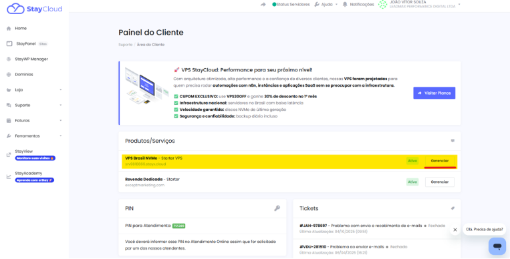This screenshot has height=259, width=510.
Task: Select the share arrow icon in top bar
Action: (x=263, y=5)
